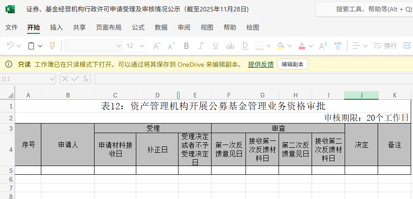Open the font size dropdown

[x=142, y=46]
